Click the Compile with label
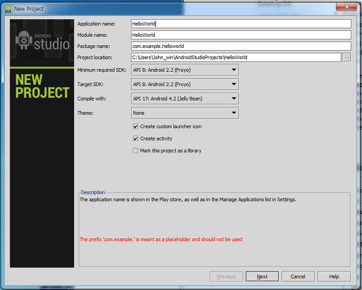362x290 pixels. click(92, 99)
